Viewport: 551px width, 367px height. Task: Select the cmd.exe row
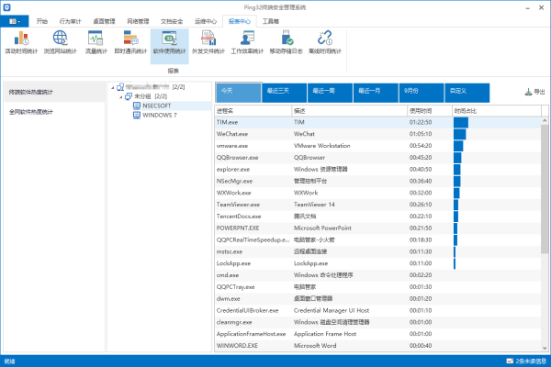click(377, 275)
